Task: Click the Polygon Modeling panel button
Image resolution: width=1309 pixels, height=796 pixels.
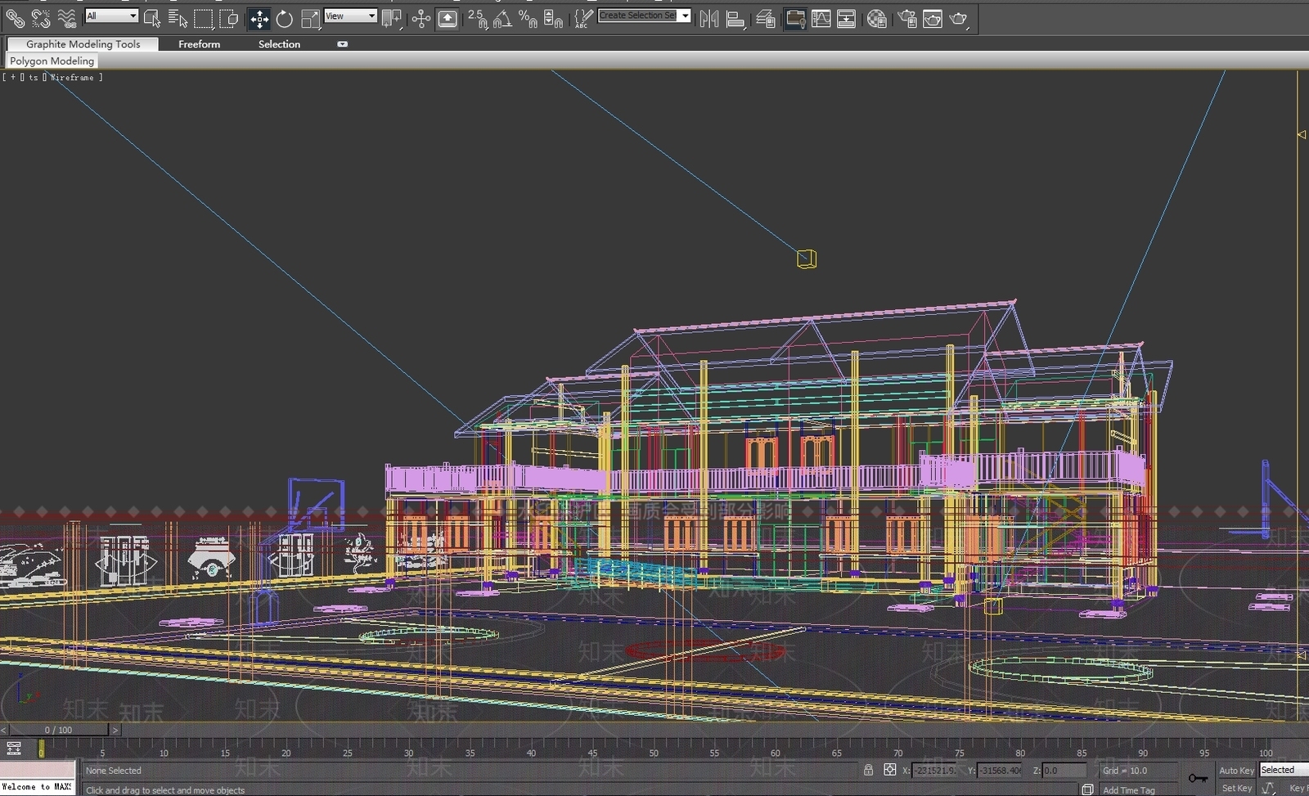Action: (52, 61)
